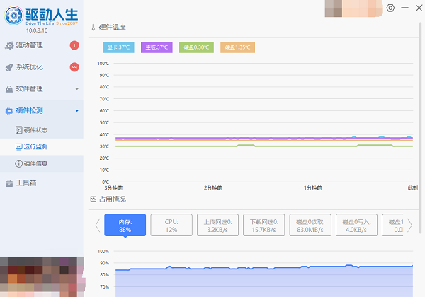425x297 pixels.
Task: Click the 驱动管理 sidebar icon
Action: 9,46
